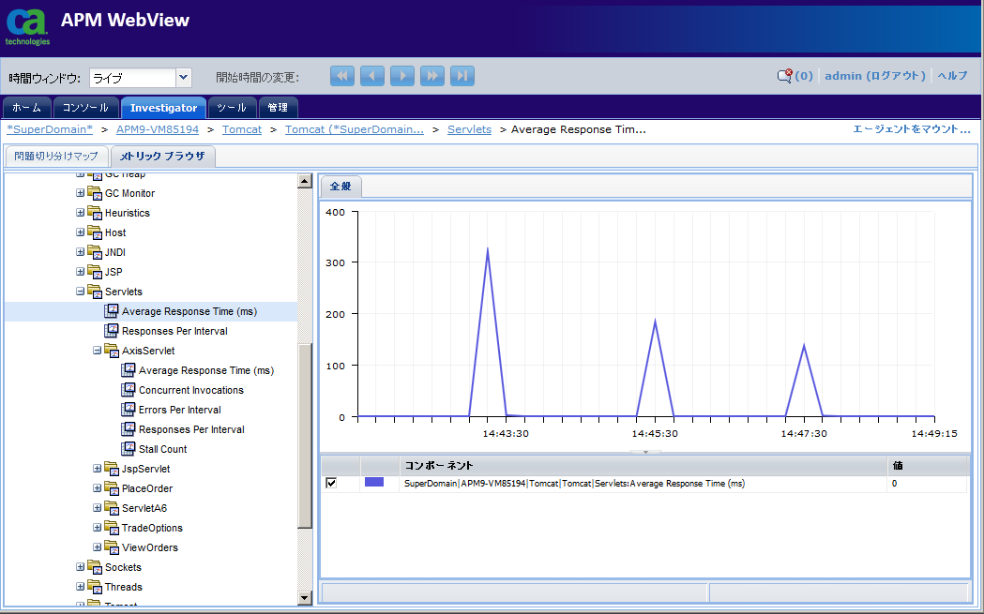Image resolution: width=984 pixels, height=614 pixels.
Task: Open the alert notifications icon
Action: [784, 77]
